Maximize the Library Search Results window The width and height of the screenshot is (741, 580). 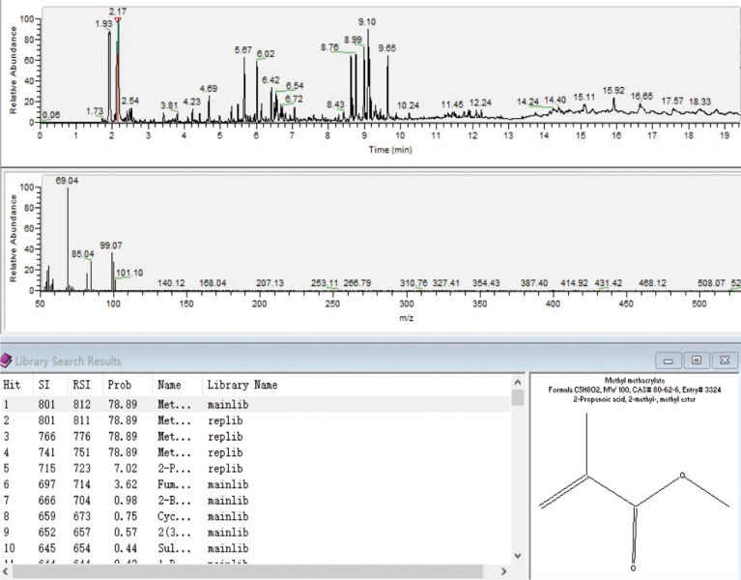point(696,361)
